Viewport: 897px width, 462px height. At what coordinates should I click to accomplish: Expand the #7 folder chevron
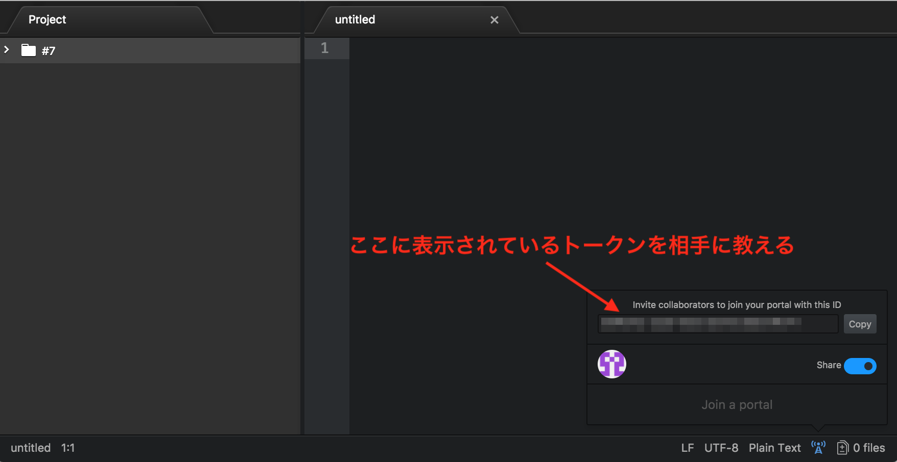(7, 50)
